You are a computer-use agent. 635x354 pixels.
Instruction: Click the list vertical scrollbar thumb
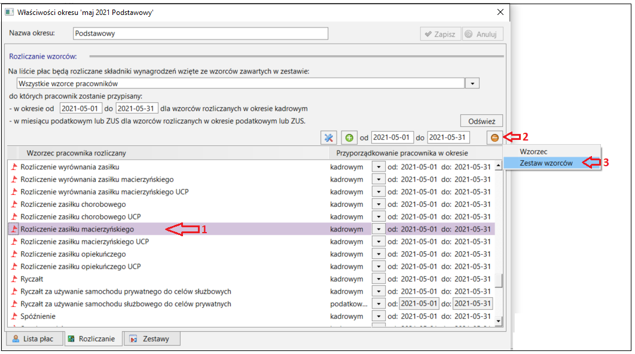(499, 280)
